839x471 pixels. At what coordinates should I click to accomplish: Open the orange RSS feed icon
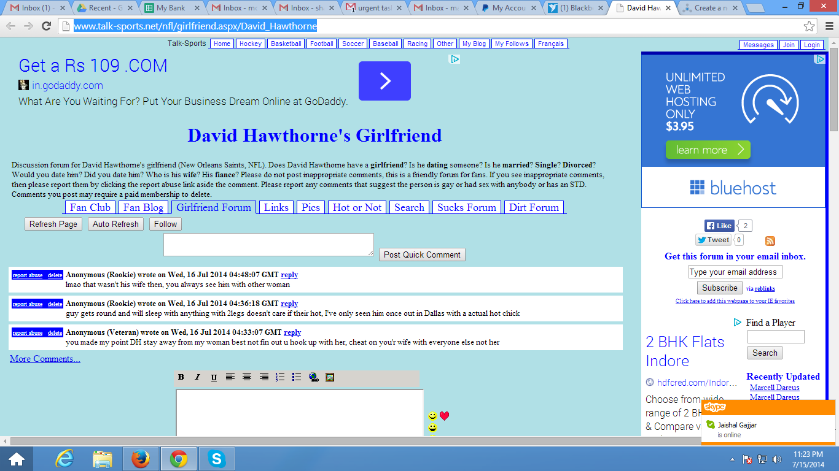tap(770, 241)
